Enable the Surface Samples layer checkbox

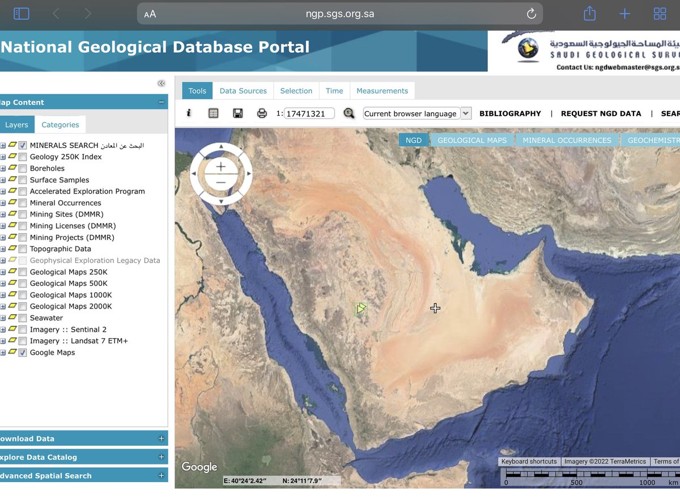(23, 180)
